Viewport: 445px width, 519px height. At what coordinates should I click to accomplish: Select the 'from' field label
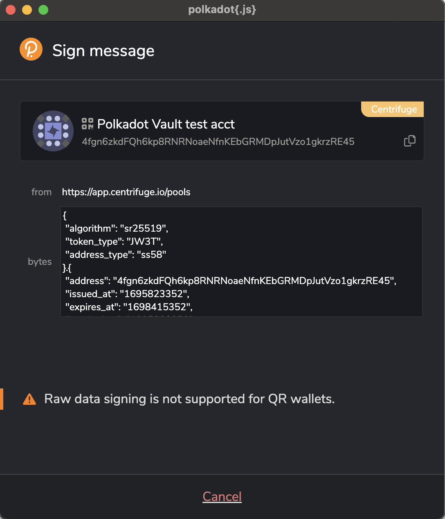click(41, 192)
